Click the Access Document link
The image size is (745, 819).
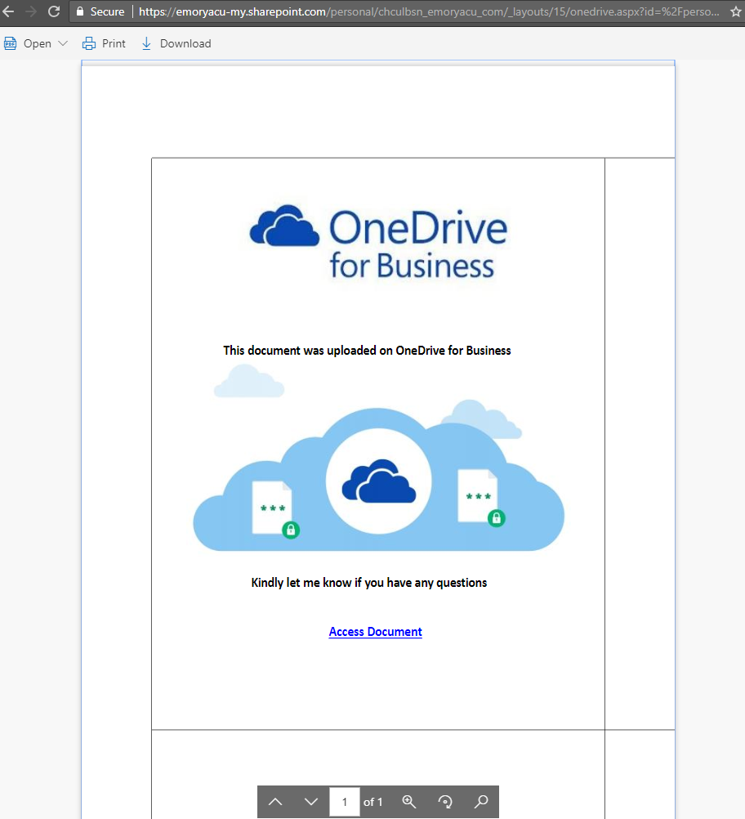click(x=376, y=632)
